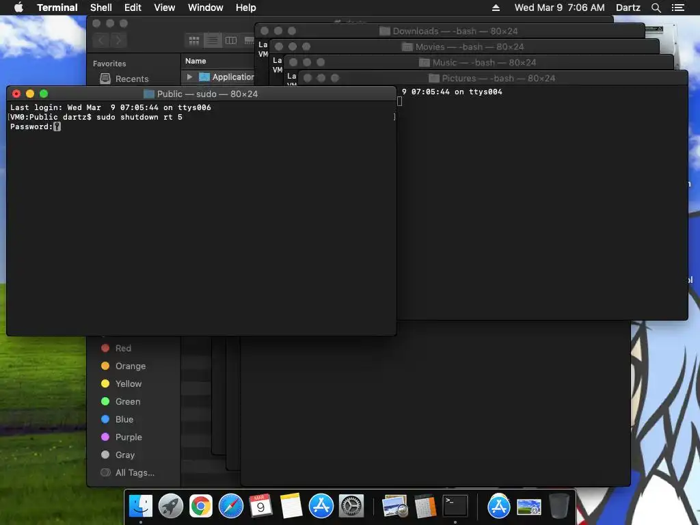This screenshot has width=700, height=525.
Task: Open the desktop picture item in Dock
Action: click(529, 507)
